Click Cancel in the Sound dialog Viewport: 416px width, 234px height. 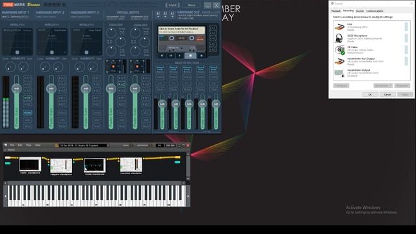[387, 94]
